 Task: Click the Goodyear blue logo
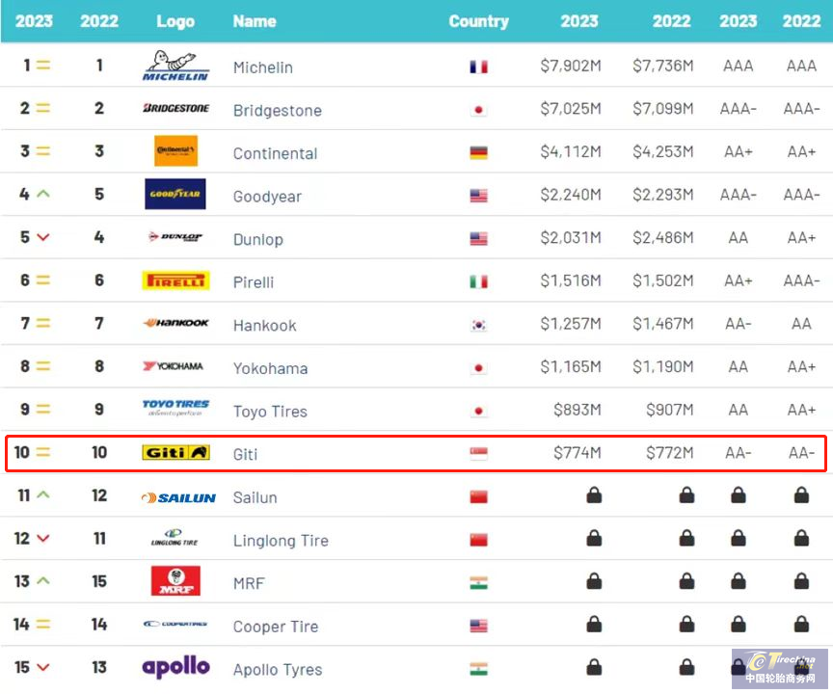tap(175, 194)
